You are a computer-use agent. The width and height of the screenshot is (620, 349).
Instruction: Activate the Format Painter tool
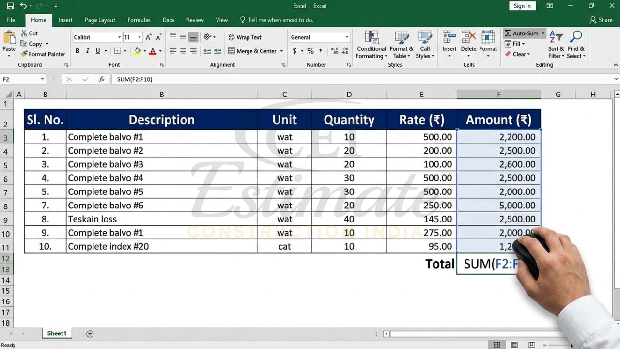click(x=43, y=54)
